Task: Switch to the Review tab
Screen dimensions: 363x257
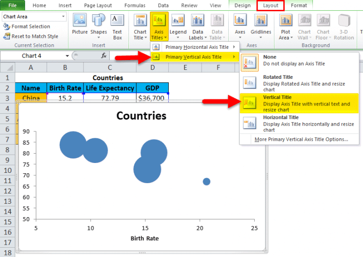Action: (189, 5)
